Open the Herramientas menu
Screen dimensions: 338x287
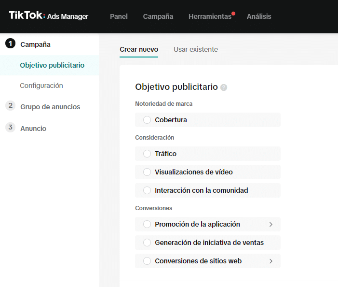(210, 16)
